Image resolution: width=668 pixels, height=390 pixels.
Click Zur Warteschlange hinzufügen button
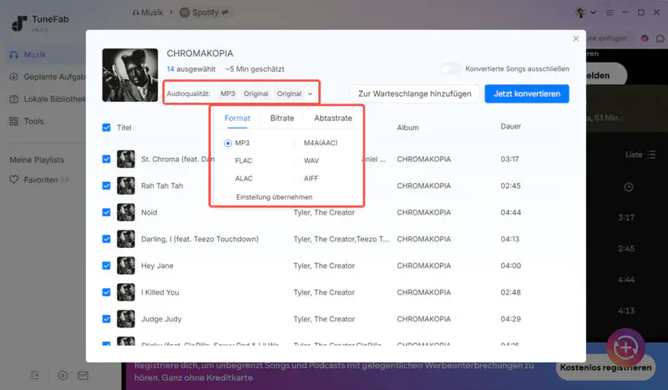(x=415, y=94)
